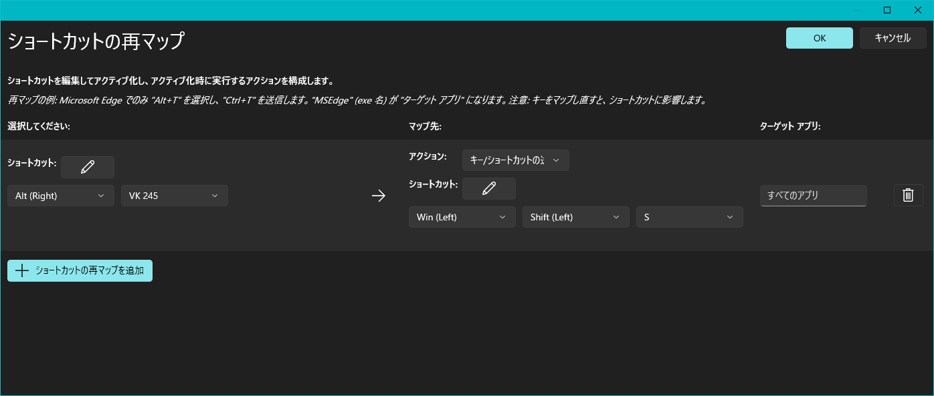
Task: Click the すべてのアプリ target app field
Action: pos(813,196)
